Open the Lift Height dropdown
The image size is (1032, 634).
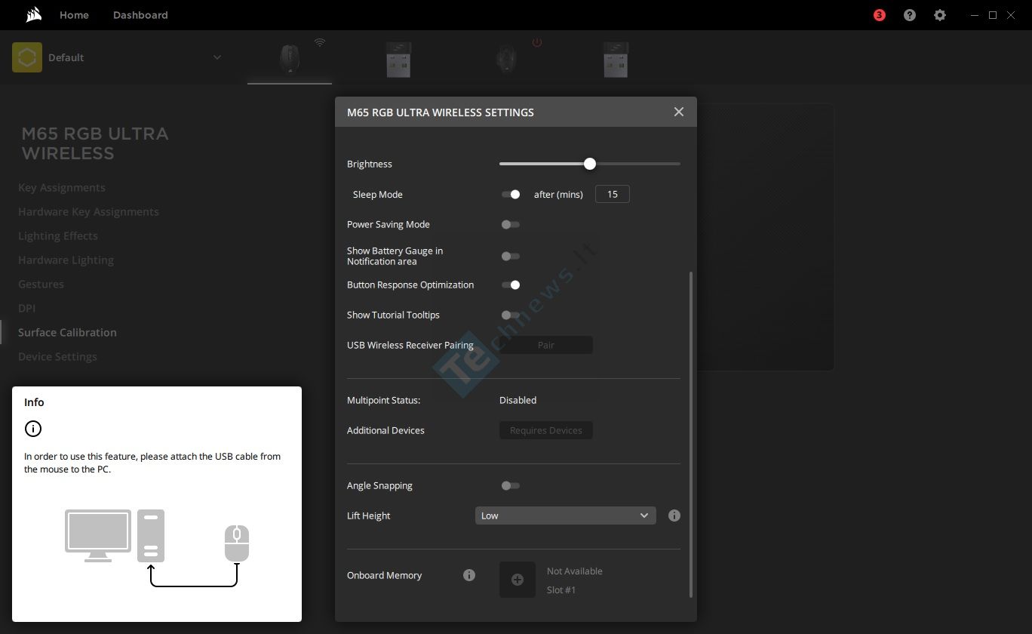click(565, 516)
